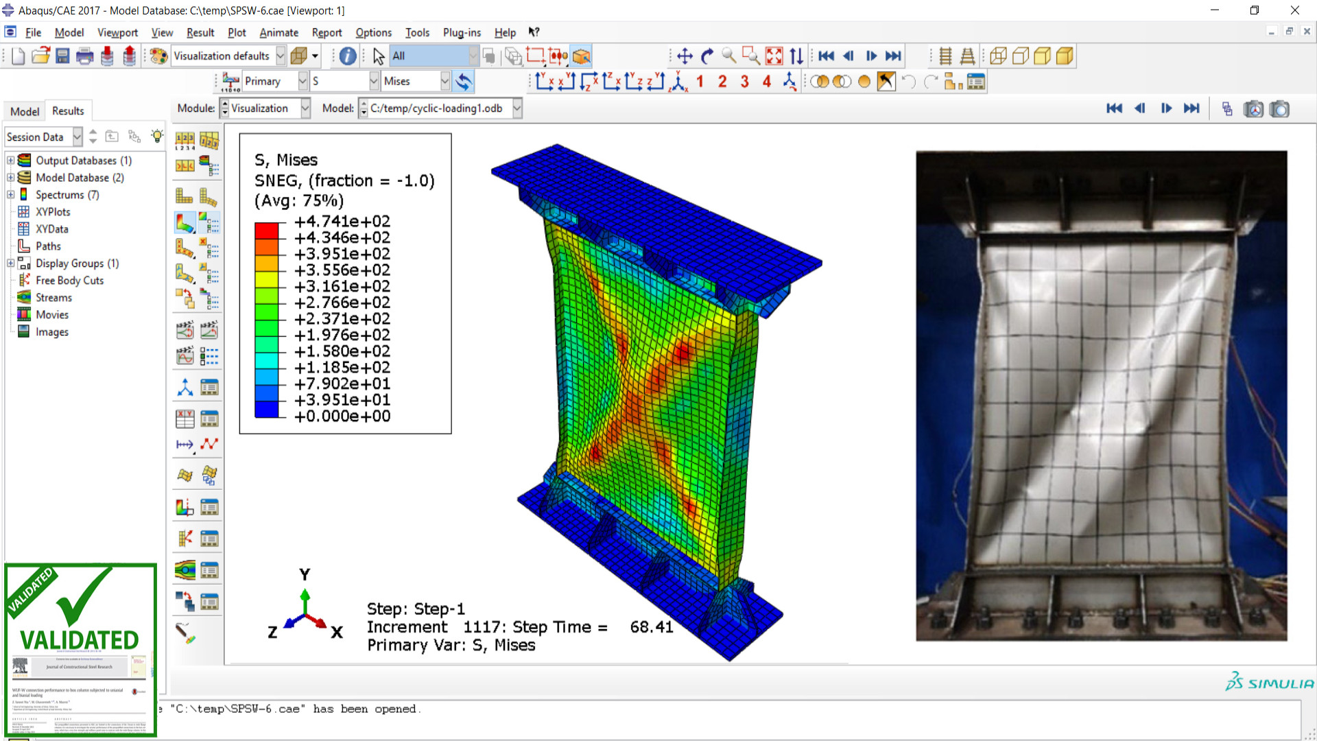This screenshot has height=741, width=1317.
Task: Open the free body cut icon
Action: pos(185,539)
